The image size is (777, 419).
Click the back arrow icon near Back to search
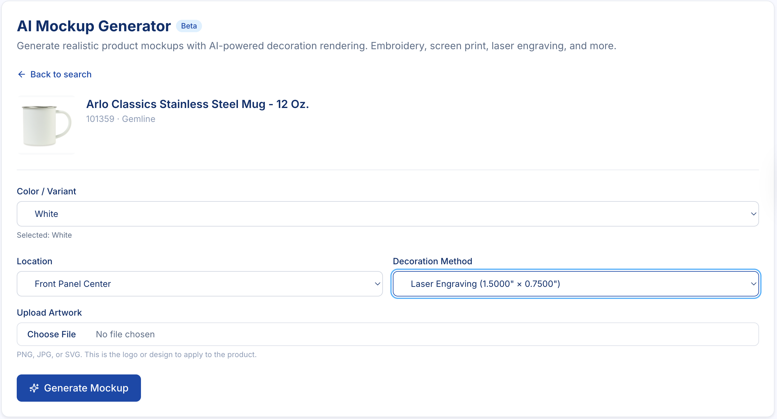tap(21, 74)
